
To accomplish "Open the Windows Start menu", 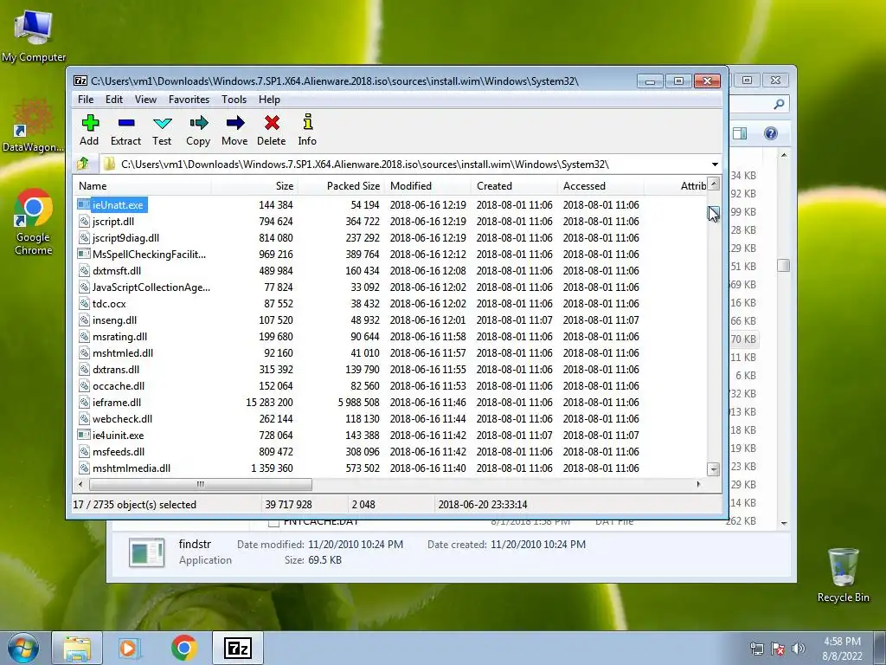I will pyautogui.click(x=23, y=648).
